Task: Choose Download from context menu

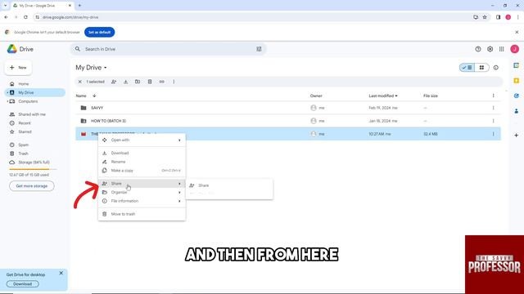Action: coord(142,153)
